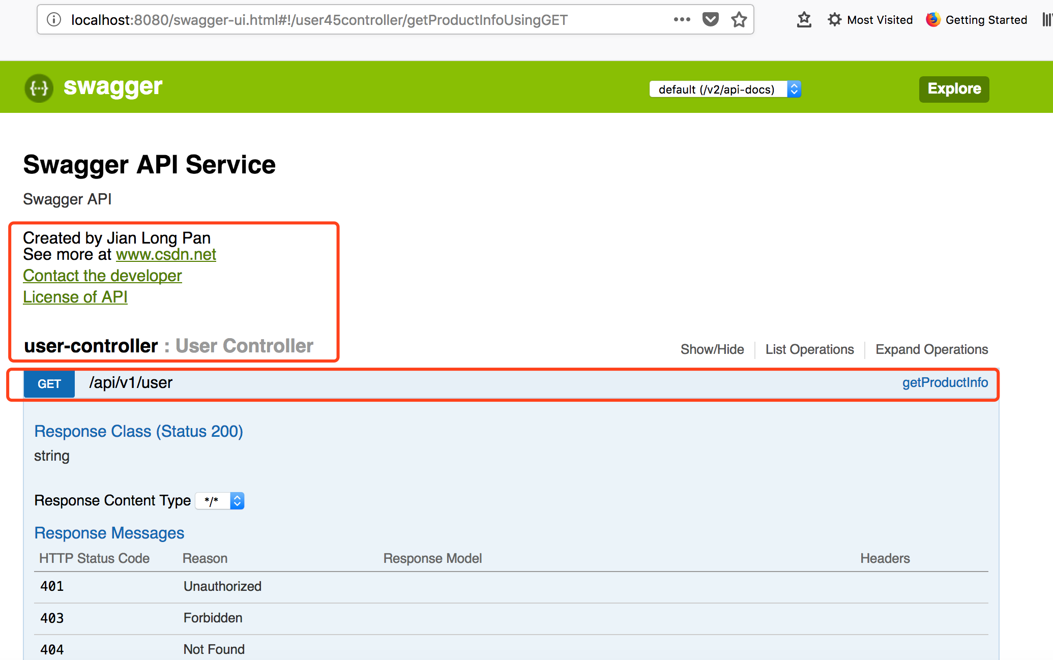Select the 403 status code cell
The image size is (1053, 660).
pyautogui.click(x=52, y=618)
